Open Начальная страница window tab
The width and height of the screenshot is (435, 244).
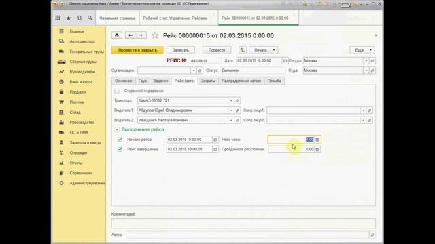pos(118,18)
